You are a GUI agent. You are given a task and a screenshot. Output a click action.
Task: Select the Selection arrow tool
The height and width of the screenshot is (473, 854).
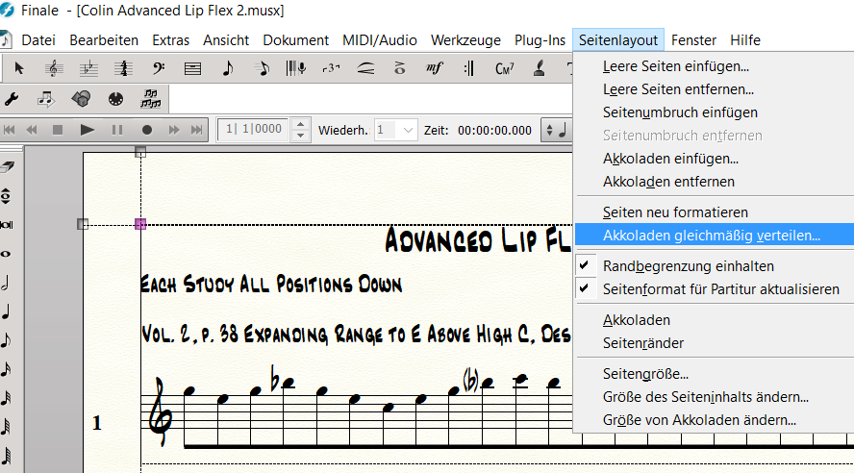(x=19, y=68)
